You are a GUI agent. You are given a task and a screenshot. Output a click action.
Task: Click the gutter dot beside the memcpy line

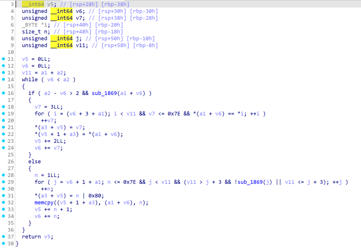point(4,202)
